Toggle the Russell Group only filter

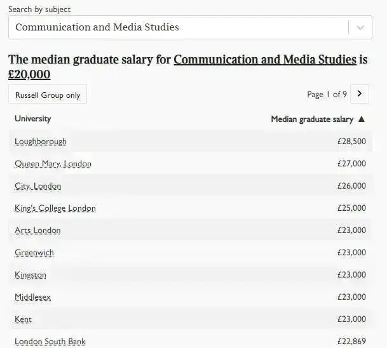pyautogui.click(x=48, y=95)
